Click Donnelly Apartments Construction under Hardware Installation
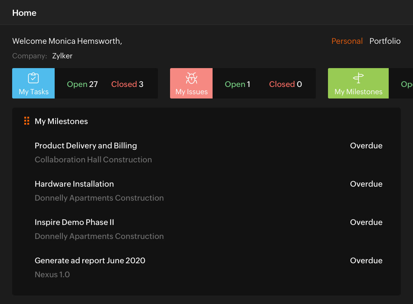413x304 pixels. (x=99, y=198)
